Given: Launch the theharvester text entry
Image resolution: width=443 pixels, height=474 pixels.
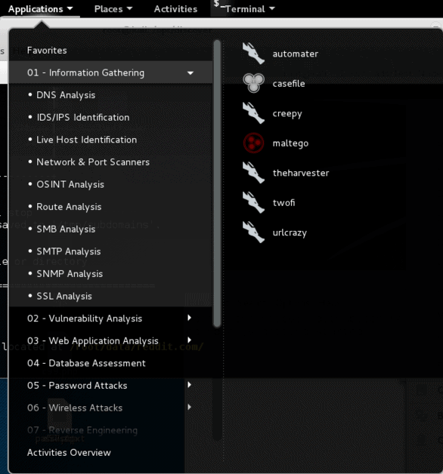Looking at the screenshot, I should (x=301, y=173).
